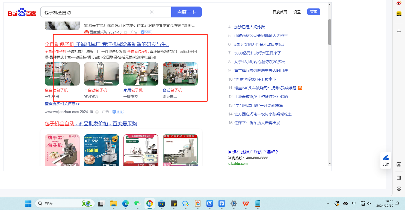Open hot search 博主240头羊被烧死
Screen dimensions: 405x210
click(265, 88)
